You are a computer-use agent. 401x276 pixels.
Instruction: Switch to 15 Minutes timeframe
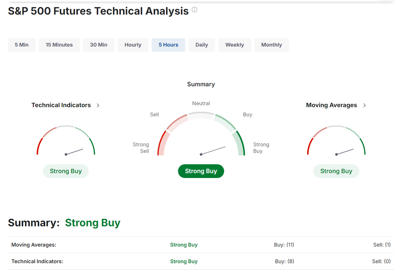[x=59, y=45]
